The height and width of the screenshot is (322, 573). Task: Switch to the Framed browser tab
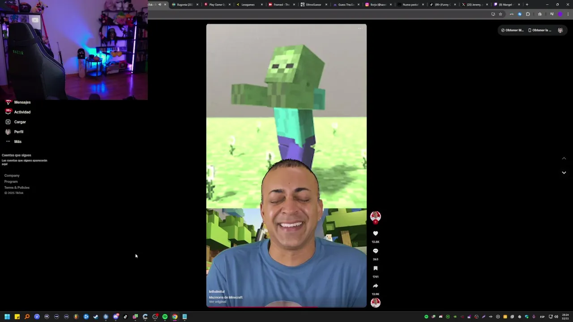coord(282,4)
